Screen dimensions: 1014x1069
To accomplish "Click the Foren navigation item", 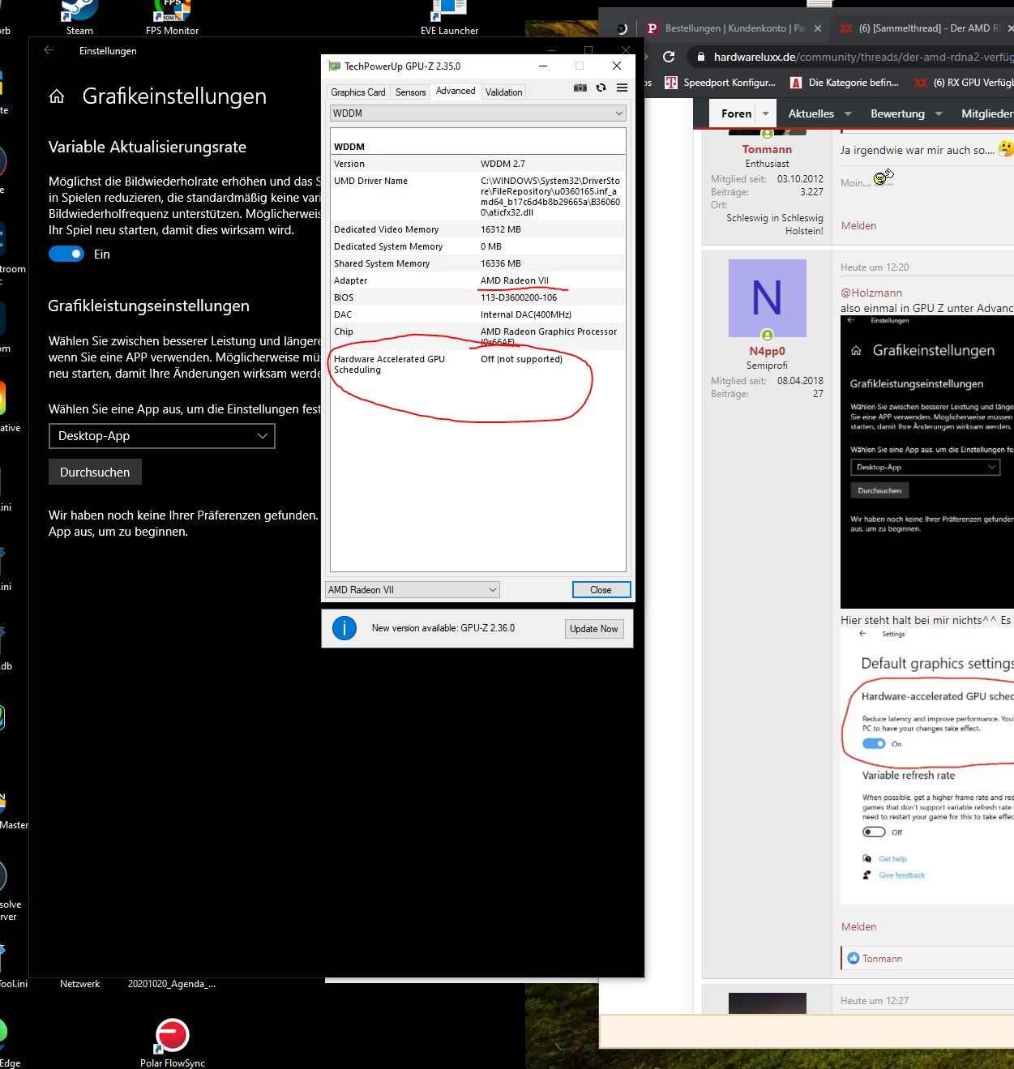I will (x=736, y=113).
